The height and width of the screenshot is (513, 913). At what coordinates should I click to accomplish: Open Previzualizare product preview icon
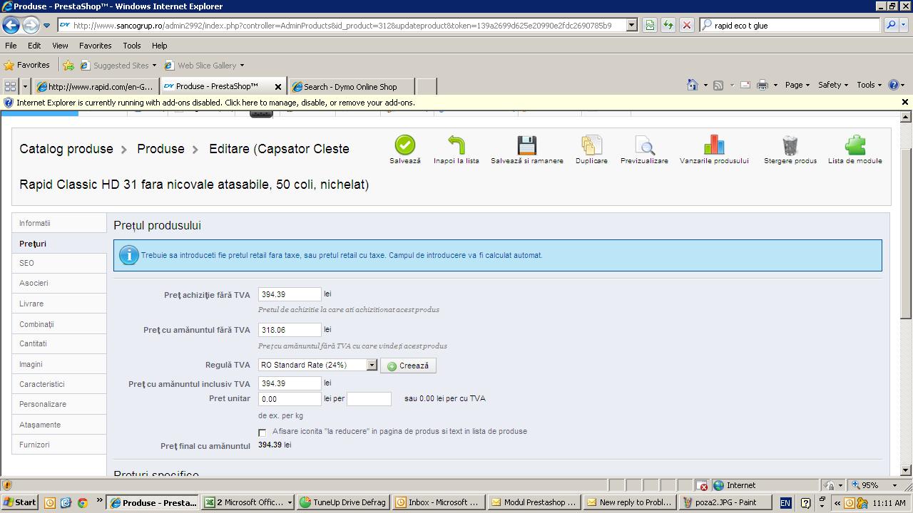pyautogui.click(x=644, y=145)
